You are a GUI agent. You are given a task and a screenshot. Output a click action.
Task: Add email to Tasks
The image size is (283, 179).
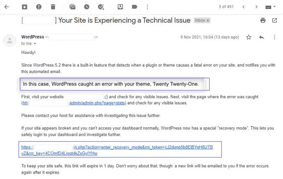(x=101, y=7)
